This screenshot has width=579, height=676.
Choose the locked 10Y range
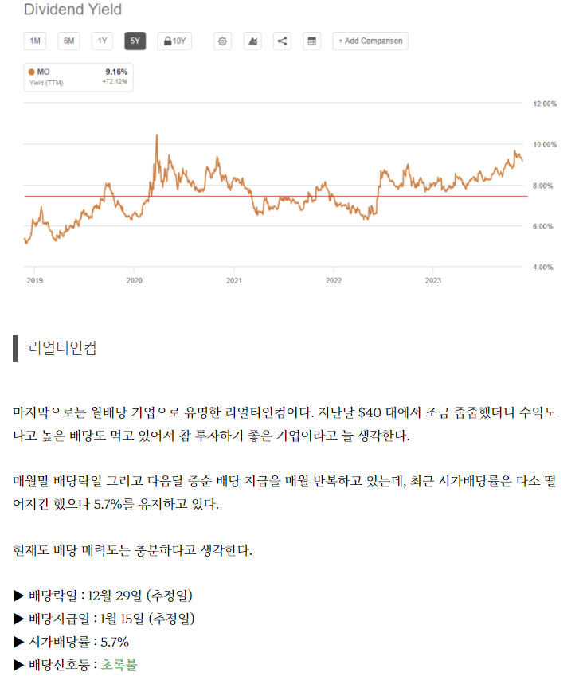tap(174, 41)
